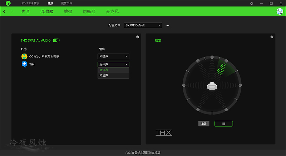Open QQ音乐 output dropdown showing 环绕声
The width and height of the screenshot is (286, 156).
113,56
